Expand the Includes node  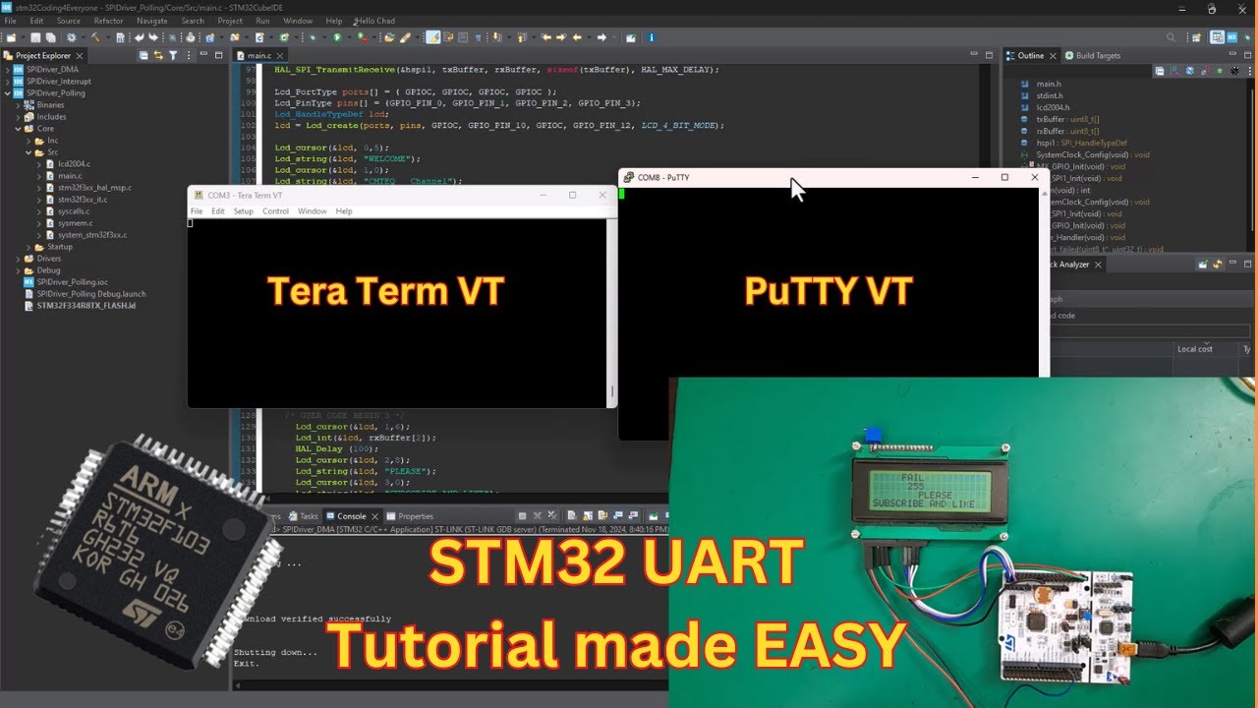click(18, 117)
